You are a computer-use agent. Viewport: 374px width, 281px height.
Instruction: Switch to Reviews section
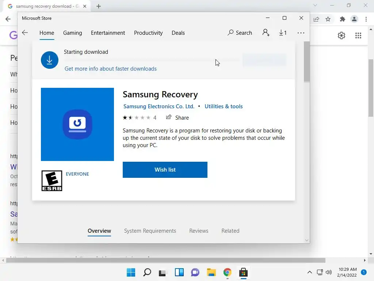click(x=199, y=231)
